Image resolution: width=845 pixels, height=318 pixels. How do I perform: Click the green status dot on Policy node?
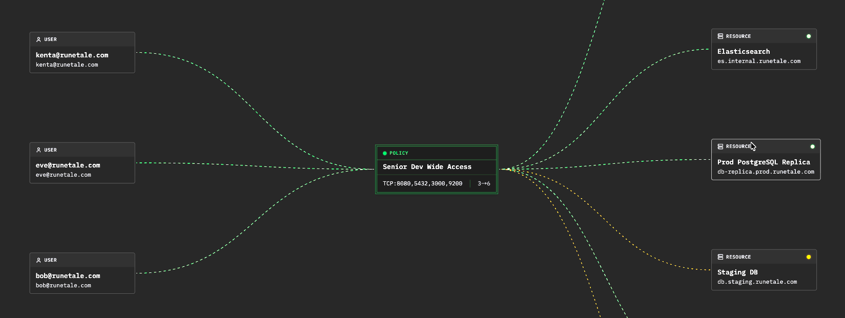point(385,153)
